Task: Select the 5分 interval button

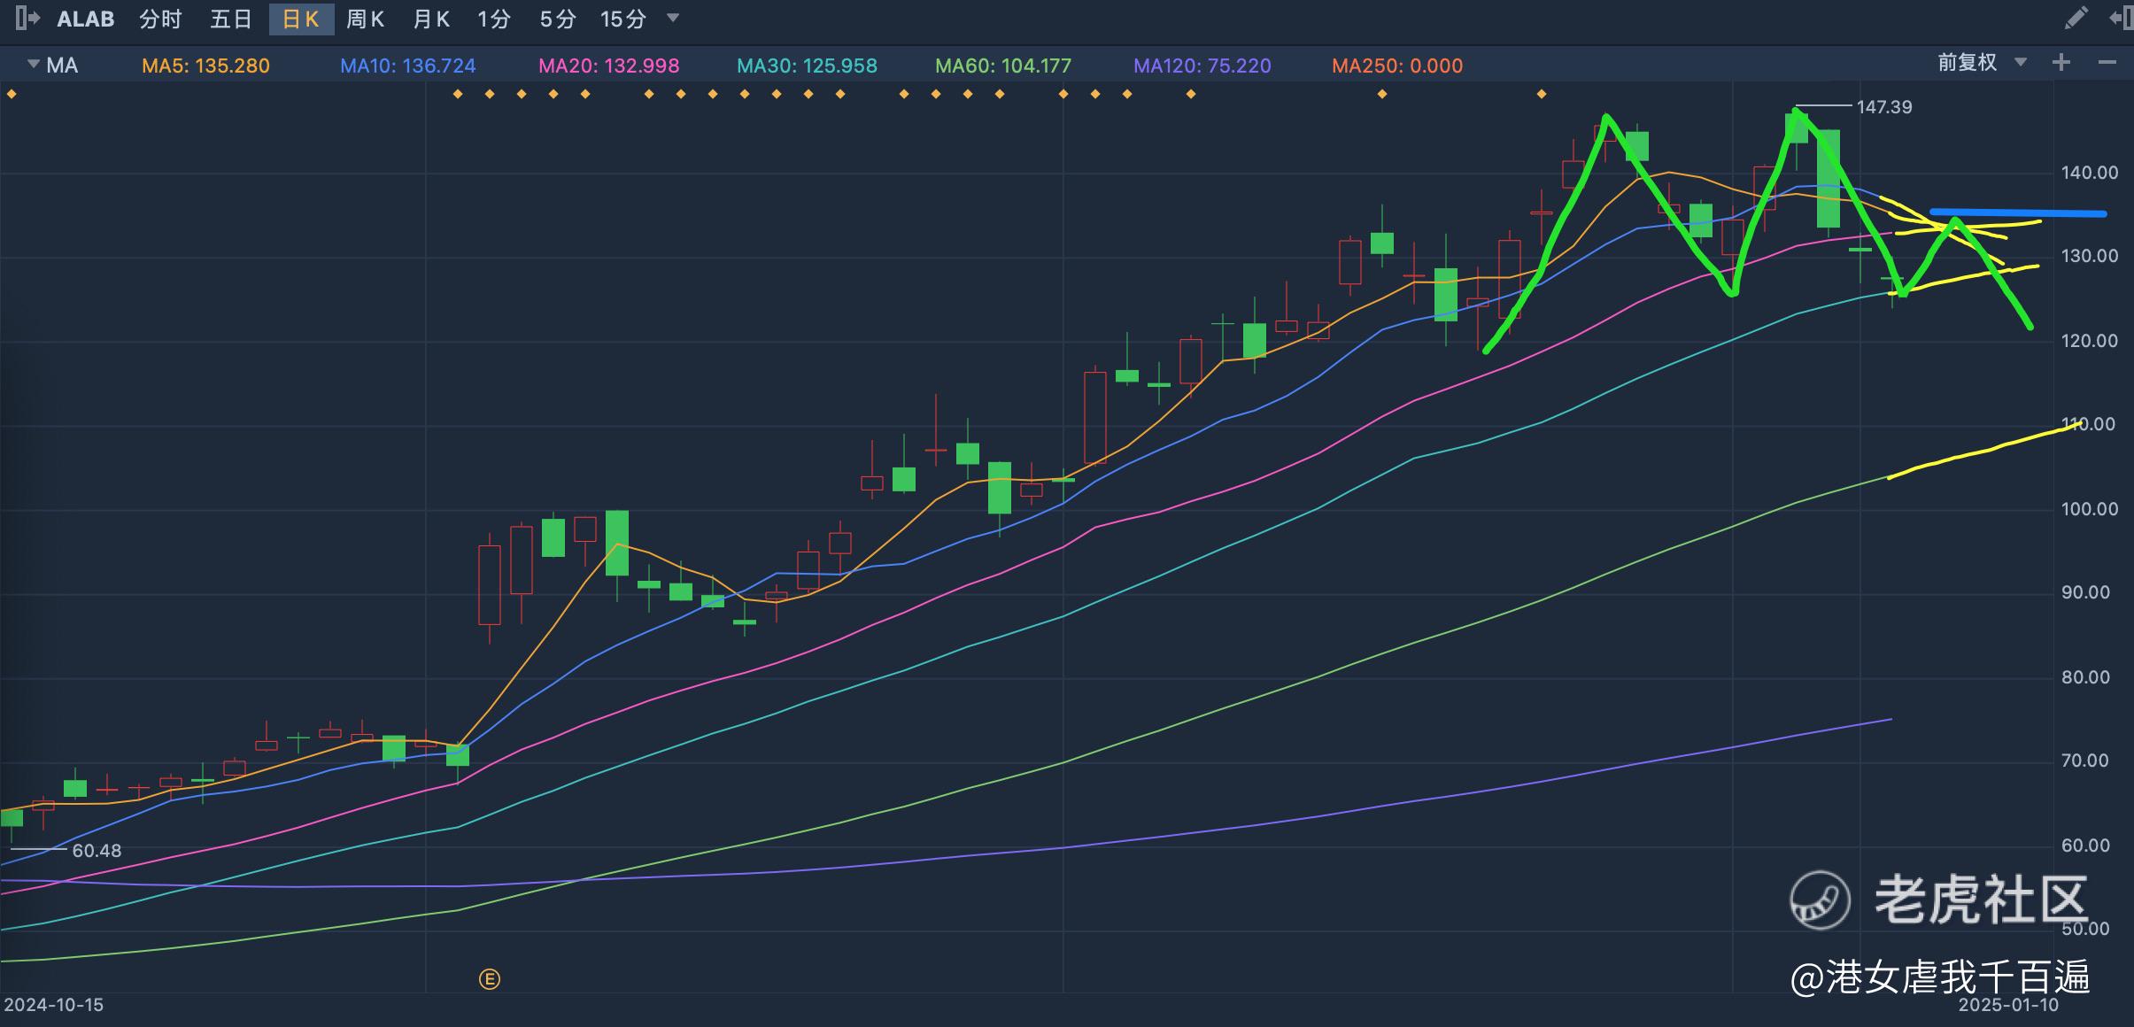Action: coord(558,19)
